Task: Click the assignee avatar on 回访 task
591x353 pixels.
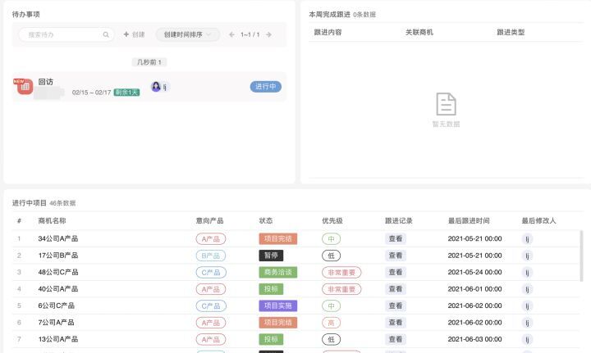Action: [x=156, y=87]
